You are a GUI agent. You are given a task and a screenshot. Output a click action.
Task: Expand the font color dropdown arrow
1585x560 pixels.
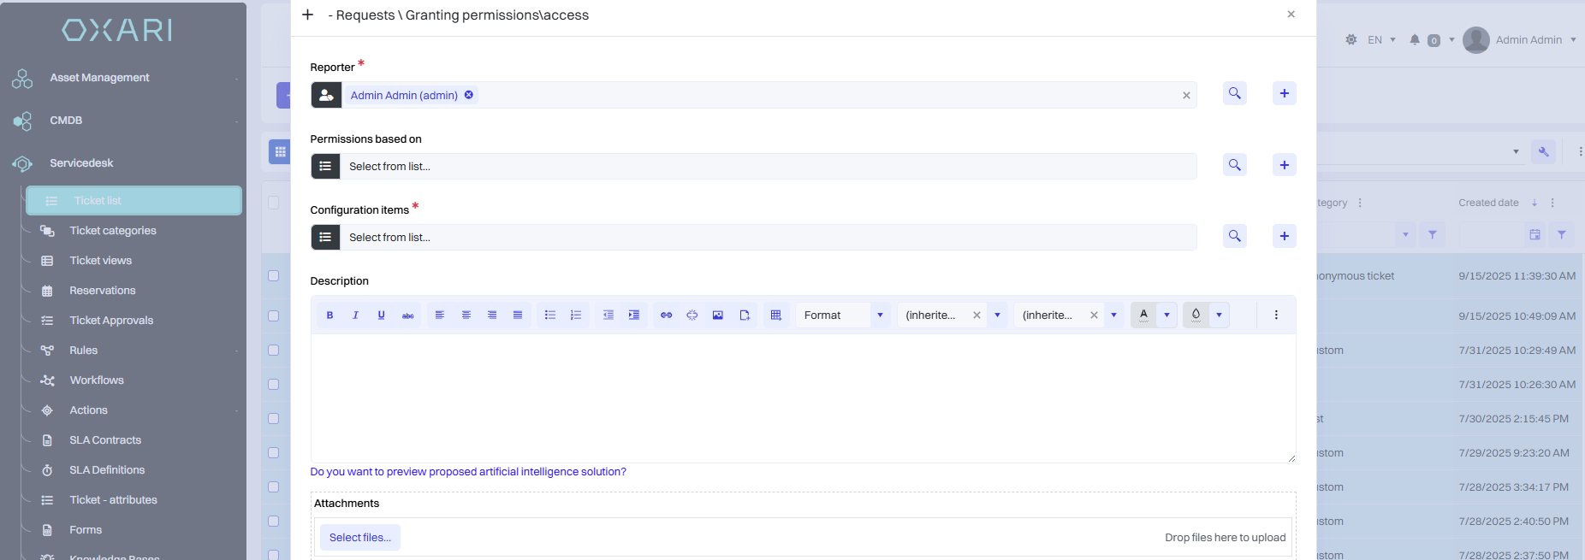tap(1166, 315)
